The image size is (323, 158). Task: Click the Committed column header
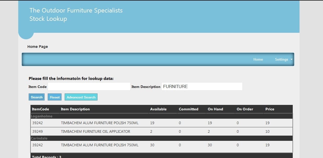[188, 109]
